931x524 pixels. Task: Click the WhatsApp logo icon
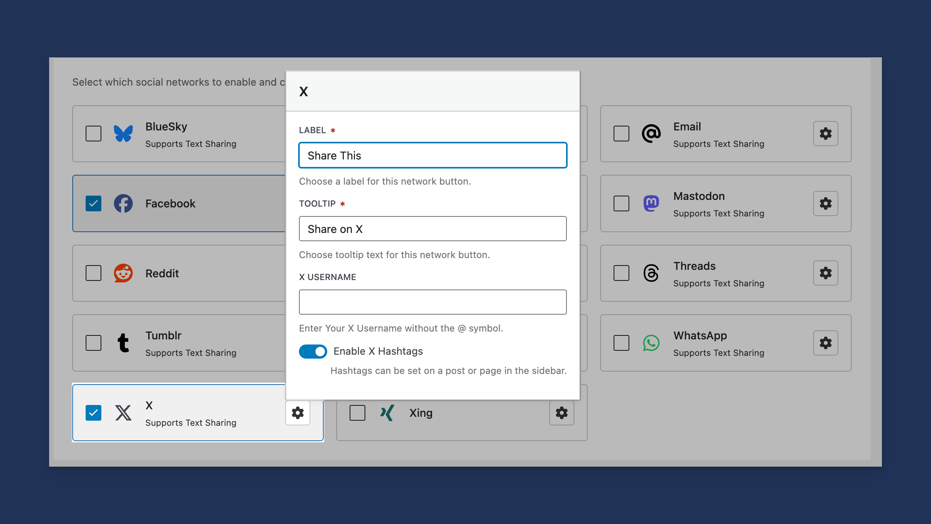pos(651,343)
